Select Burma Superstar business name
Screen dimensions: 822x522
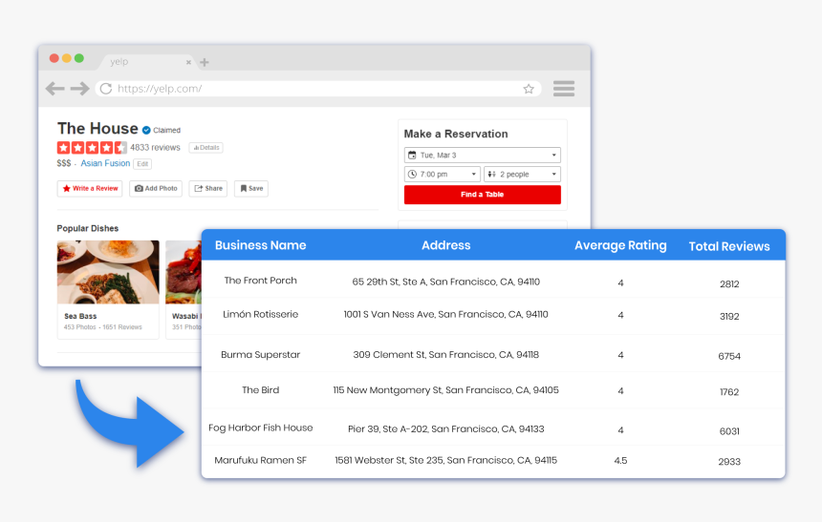[x=261, y=354]
